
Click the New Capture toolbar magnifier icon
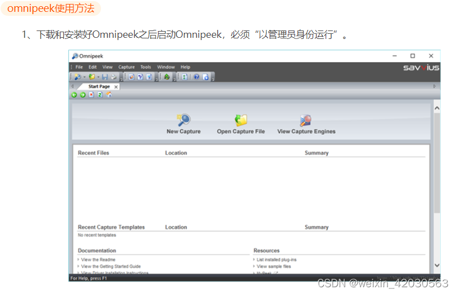77,77
